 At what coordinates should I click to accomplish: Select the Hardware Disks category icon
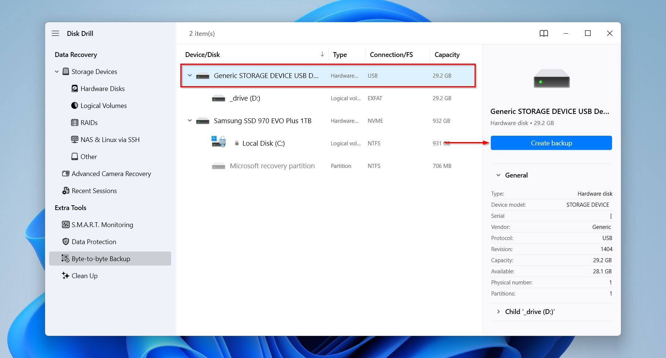tap(74, 88)
